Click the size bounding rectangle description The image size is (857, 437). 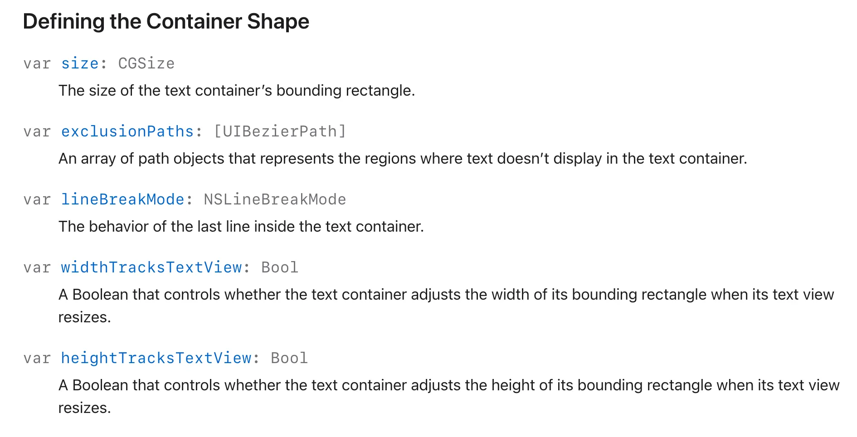click(236, 91)
